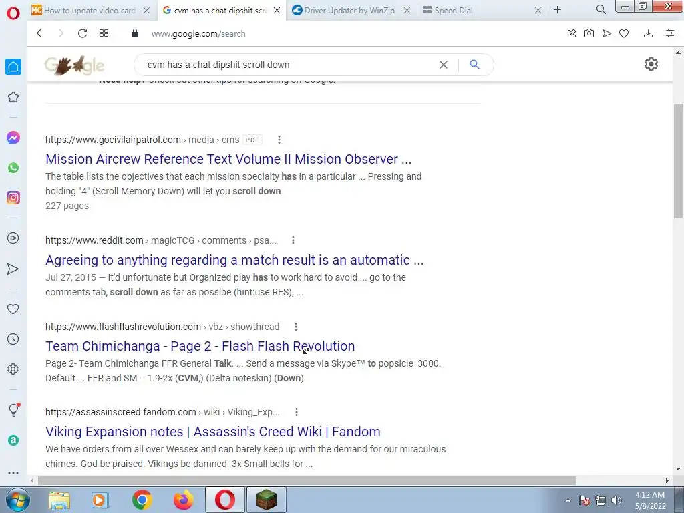Open Minecraft from the taskbar
The width and height of the screenshot is (684, 513).
click(266, 500)
